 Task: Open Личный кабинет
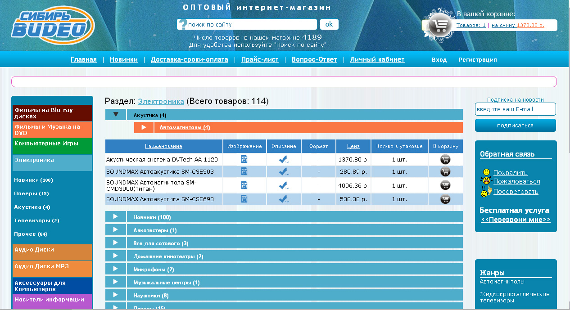pyautogui.click(x=377, y=59)
